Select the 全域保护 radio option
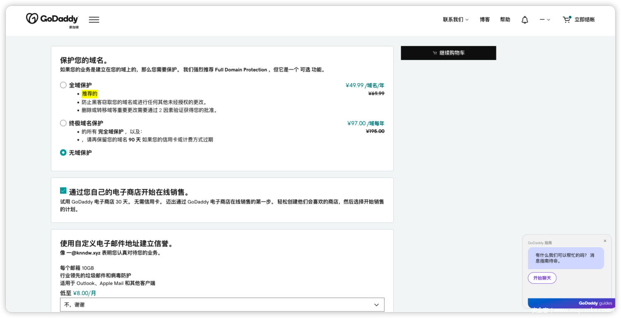The height and width of the screenshot is (318, 621). click(x=63, y=85)
